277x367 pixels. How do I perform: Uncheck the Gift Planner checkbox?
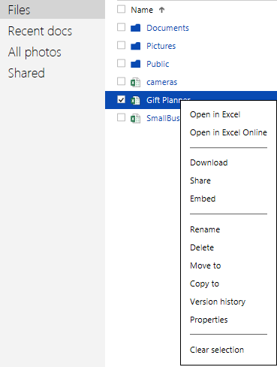click(x=121, y=99)
